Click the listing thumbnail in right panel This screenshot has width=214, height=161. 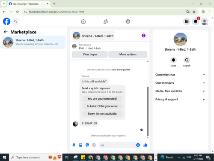pyautogui.click(x=180, y=39)
